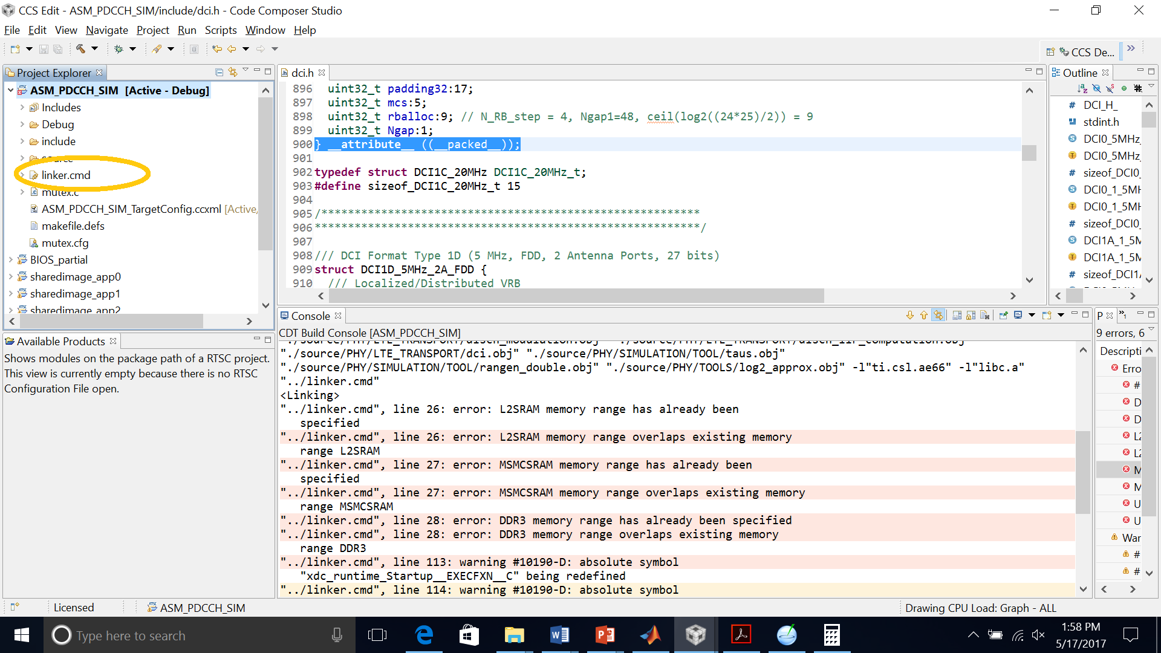The height and width of the screenshot is (653, 1161).
Task: Expand the sharedimage_app0 project
Action: click(11, 276)
